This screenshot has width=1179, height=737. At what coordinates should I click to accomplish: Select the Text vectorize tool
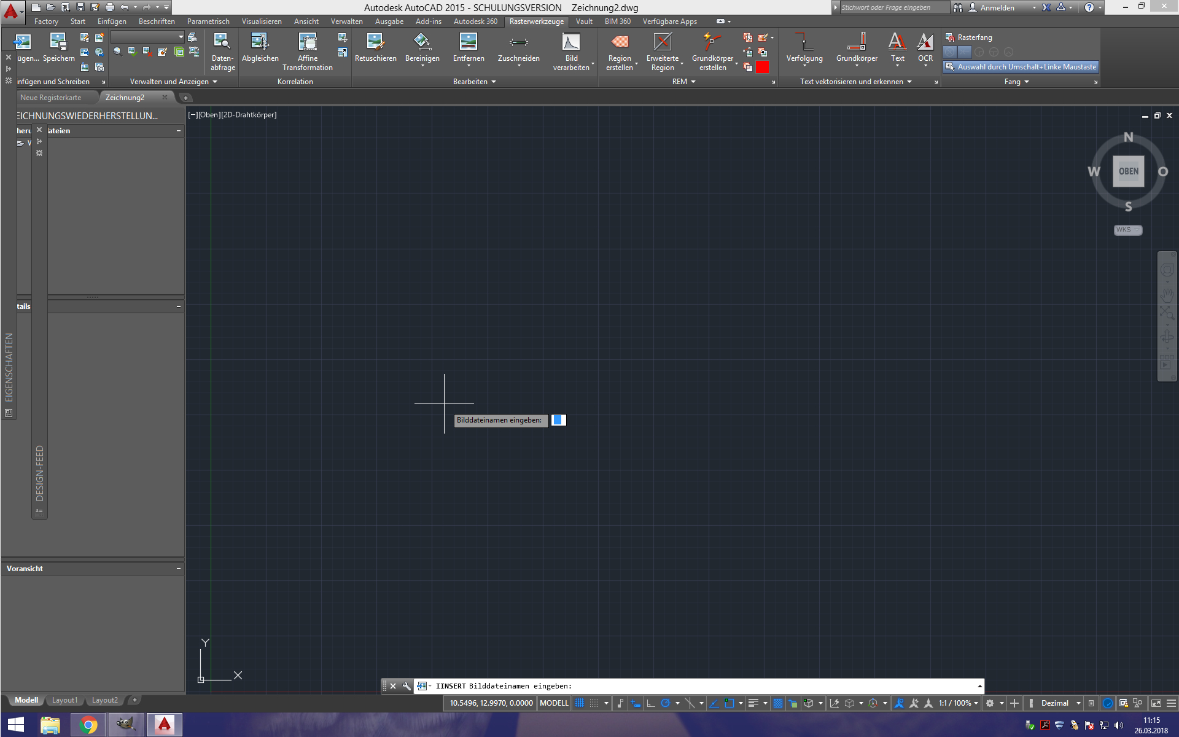pyautogui.click(x=897, y=47)
